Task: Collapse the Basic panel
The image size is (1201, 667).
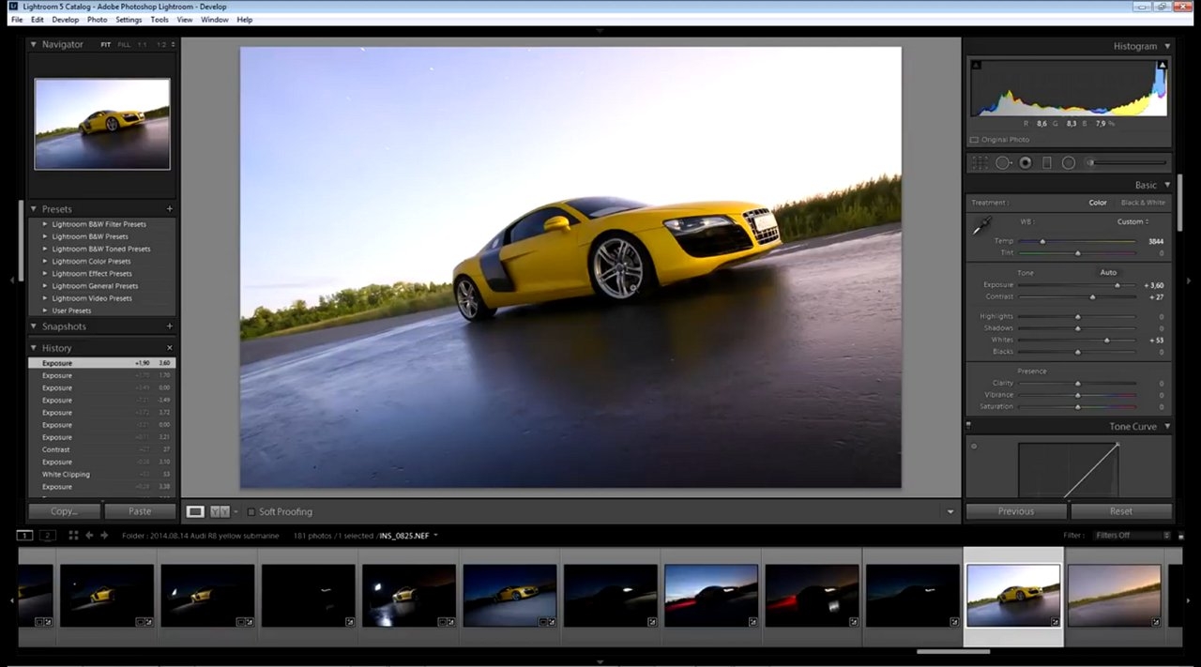Action: click(1167, 185)
